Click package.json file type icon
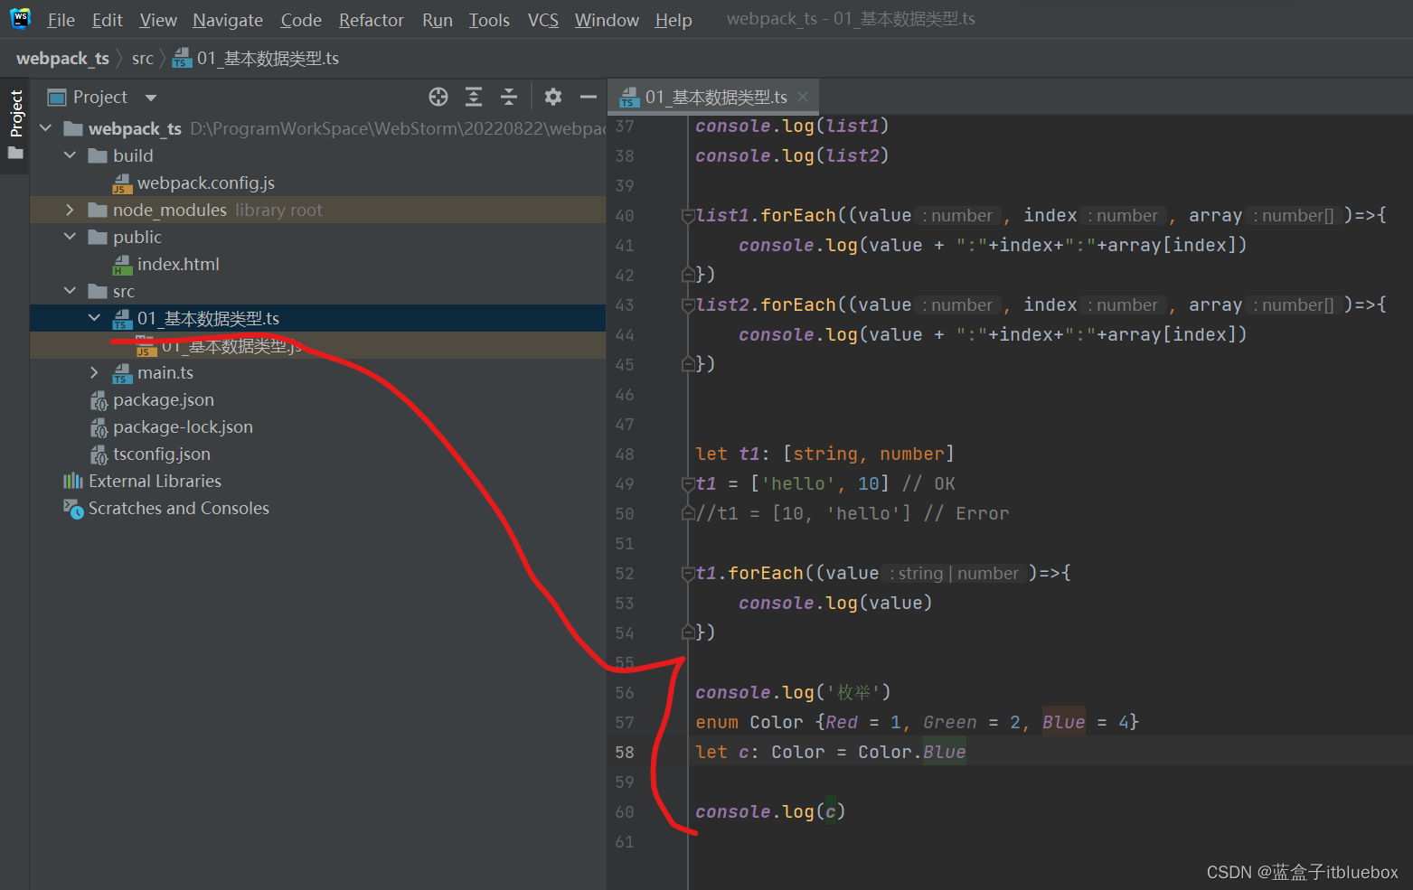 pos(99,400)
